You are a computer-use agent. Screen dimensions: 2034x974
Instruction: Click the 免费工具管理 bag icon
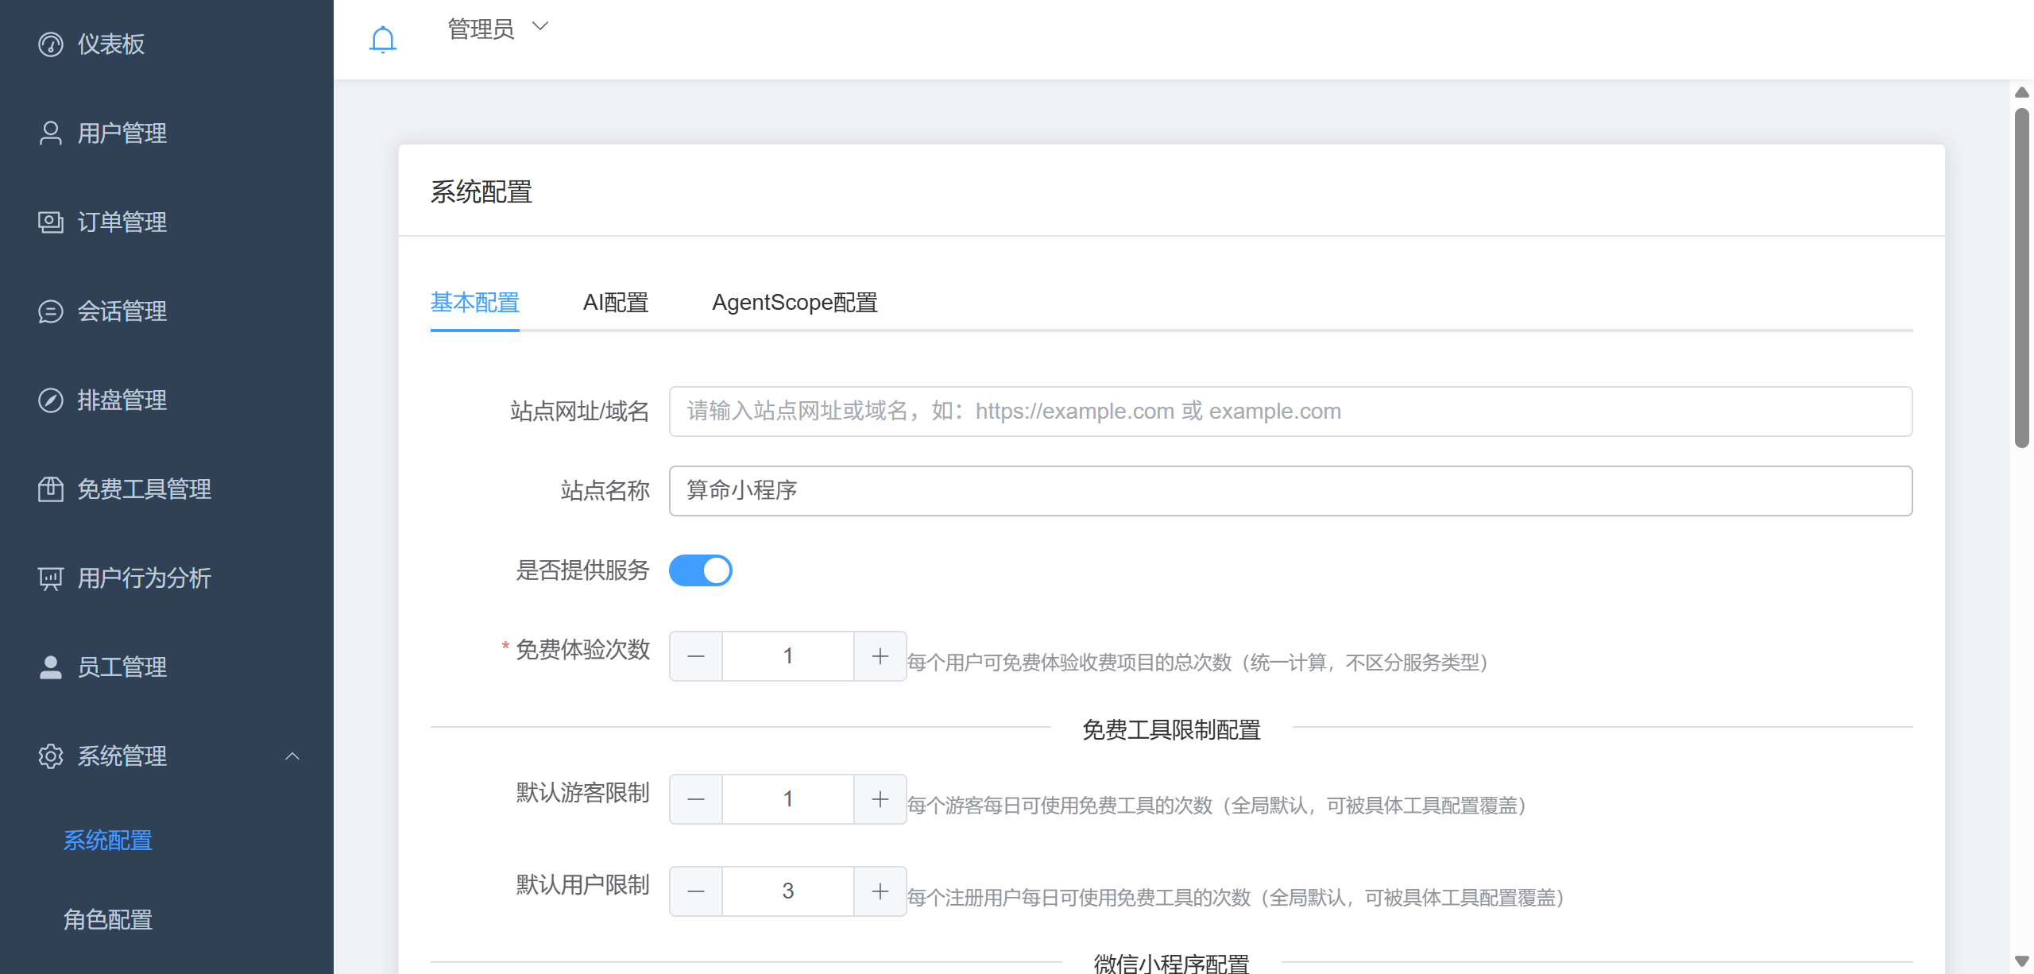pyautogui.click(x=50, y=489)
